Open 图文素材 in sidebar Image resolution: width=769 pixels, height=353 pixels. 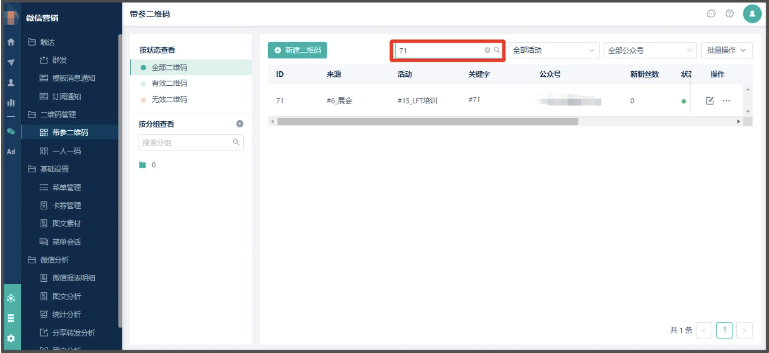[x=60, y=224]
